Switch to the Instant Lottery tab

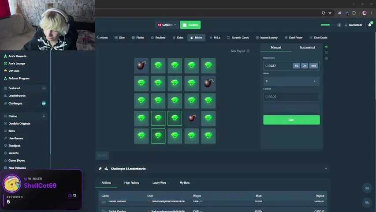coord(267,38)
